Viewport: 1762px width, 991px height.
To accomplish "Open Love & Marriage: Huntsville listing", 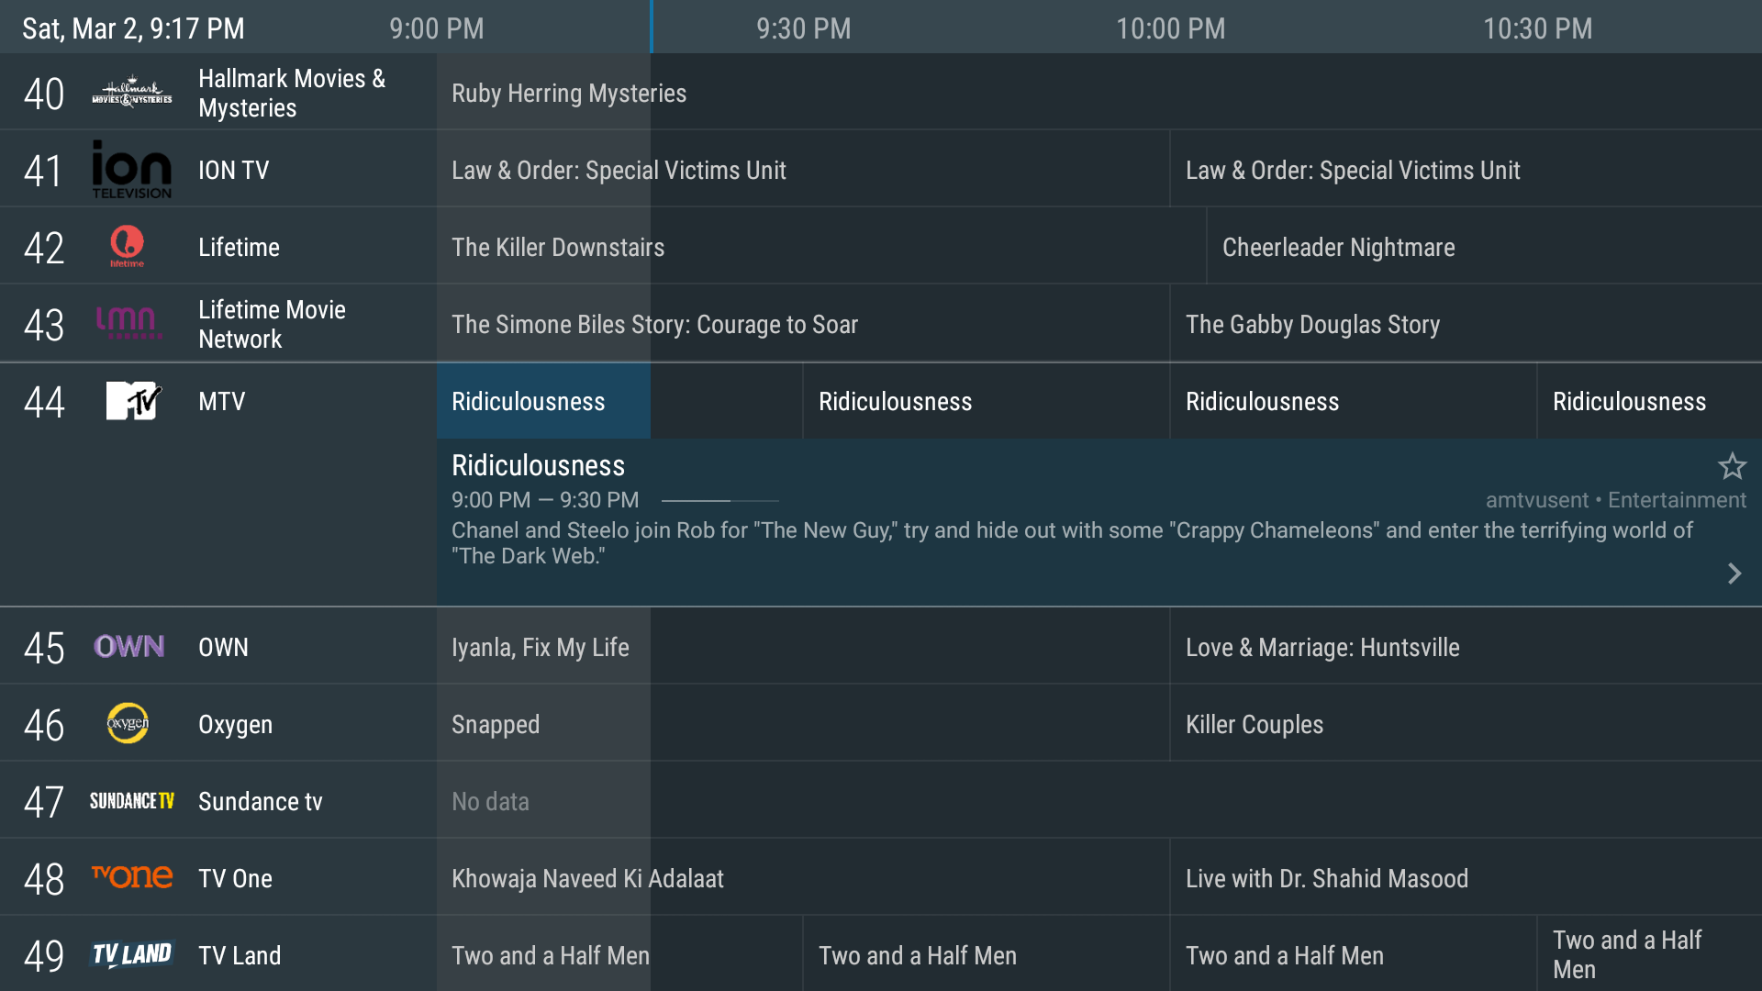I will pos(1321,648).
